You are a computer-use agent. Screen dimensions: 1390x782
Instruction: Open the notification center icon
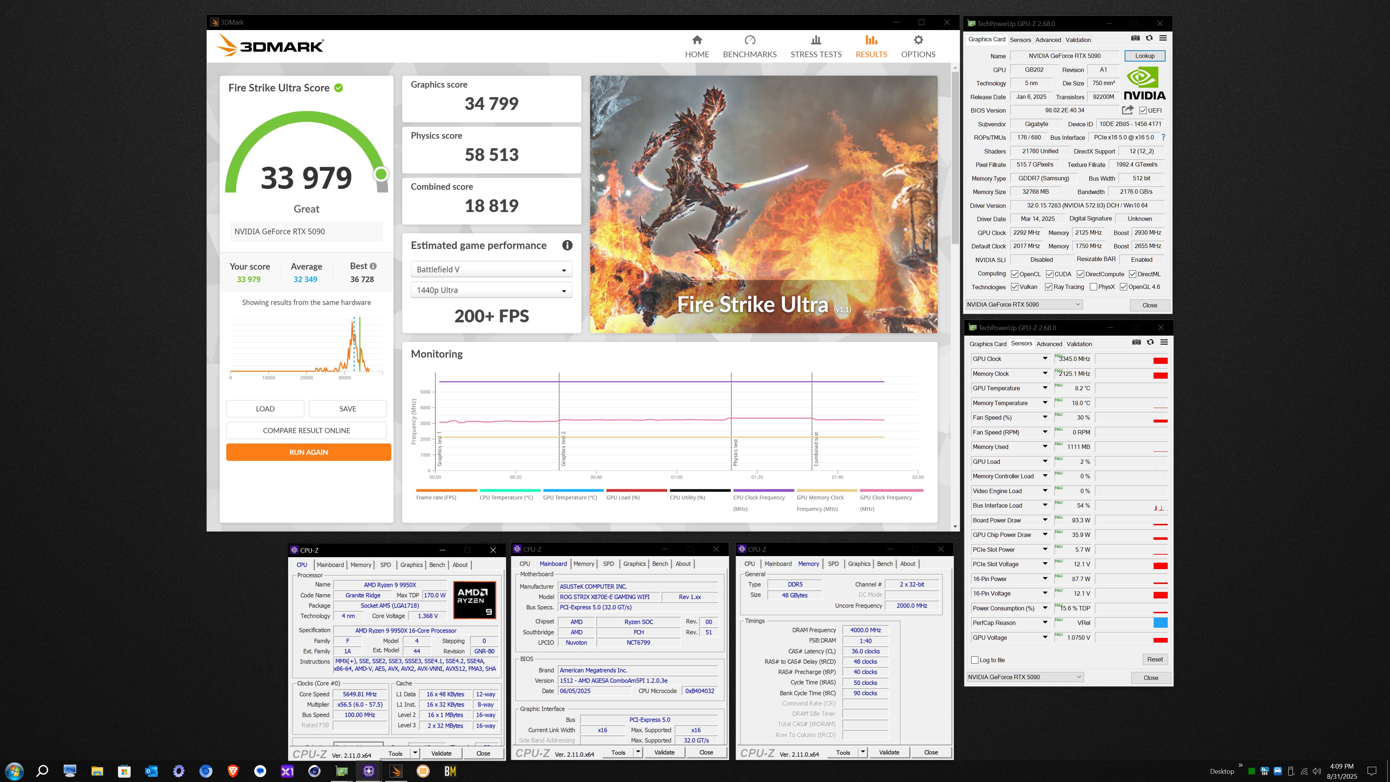(x=1372, y=771)
